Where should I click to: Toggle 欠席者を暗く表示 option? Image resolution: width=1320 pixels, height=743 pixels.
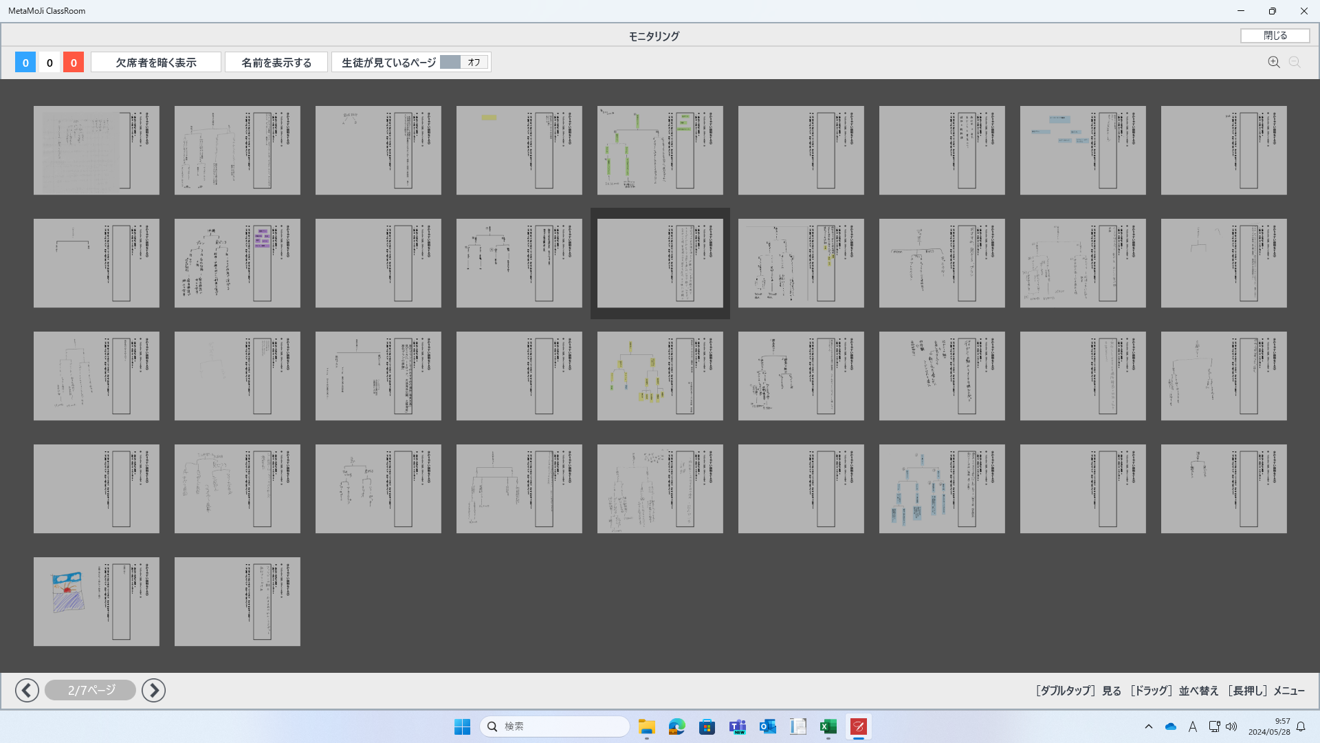tap(156, 63)
